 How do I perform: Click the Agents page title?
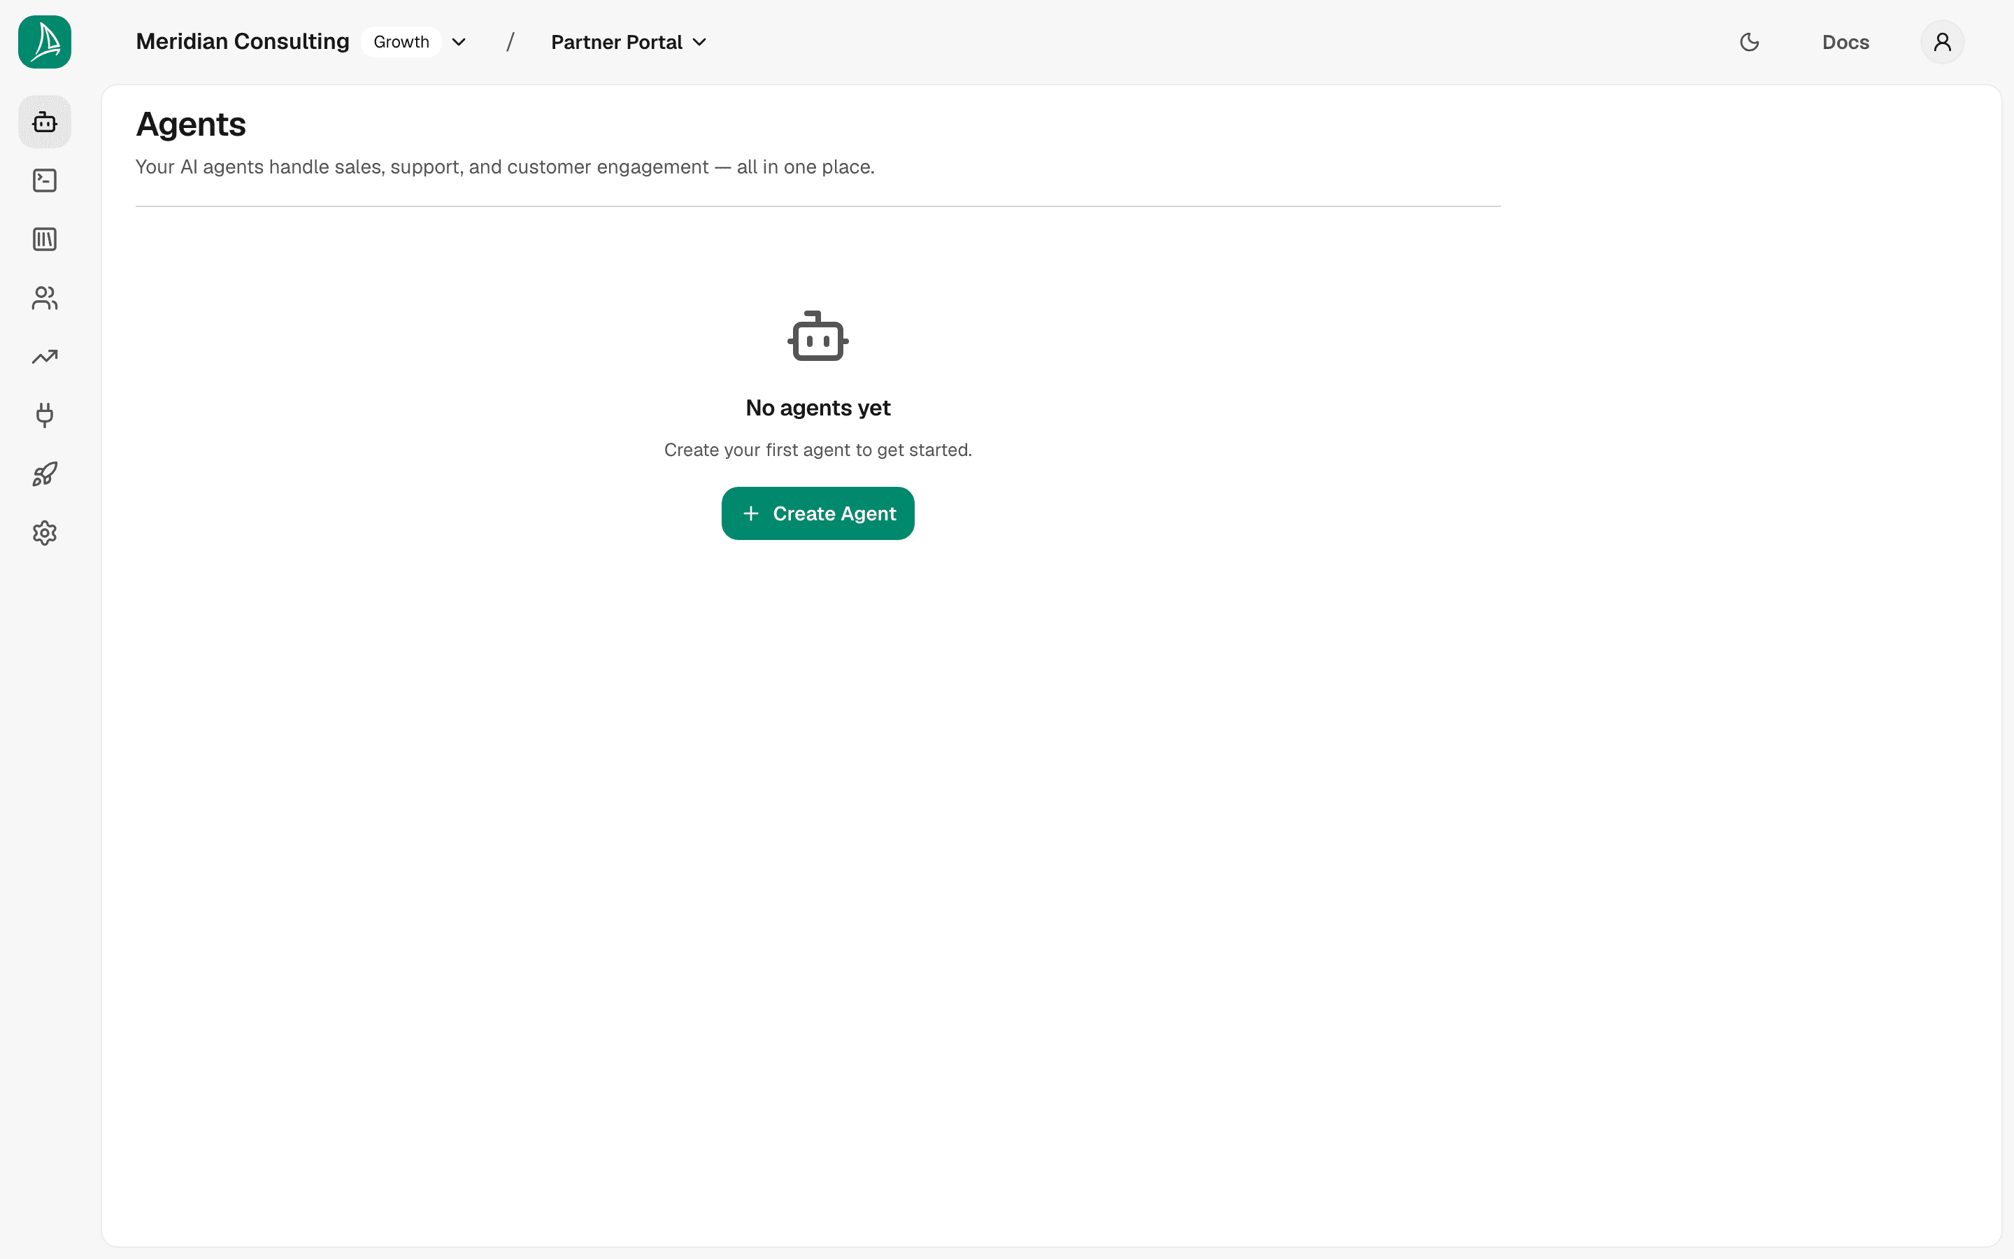point(191,125)
